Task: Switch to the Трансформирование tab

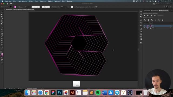Action: click(x=147, y=11)
